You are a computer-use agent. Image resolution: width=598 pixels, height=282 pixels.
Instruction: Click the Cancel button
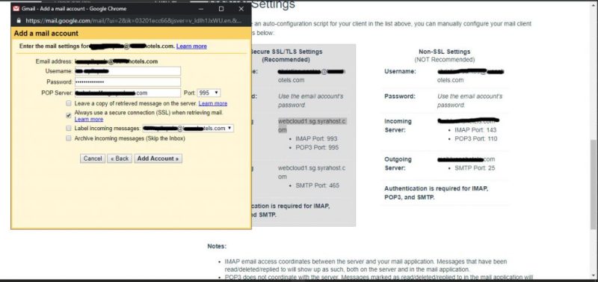(93, 159)
